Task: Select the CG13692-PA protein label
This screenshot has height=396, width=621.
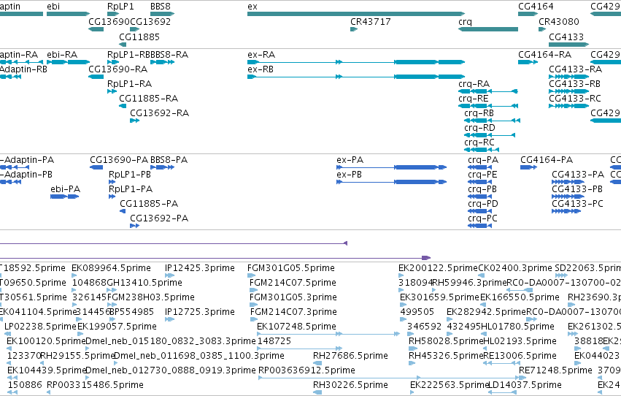Action: 159,218
